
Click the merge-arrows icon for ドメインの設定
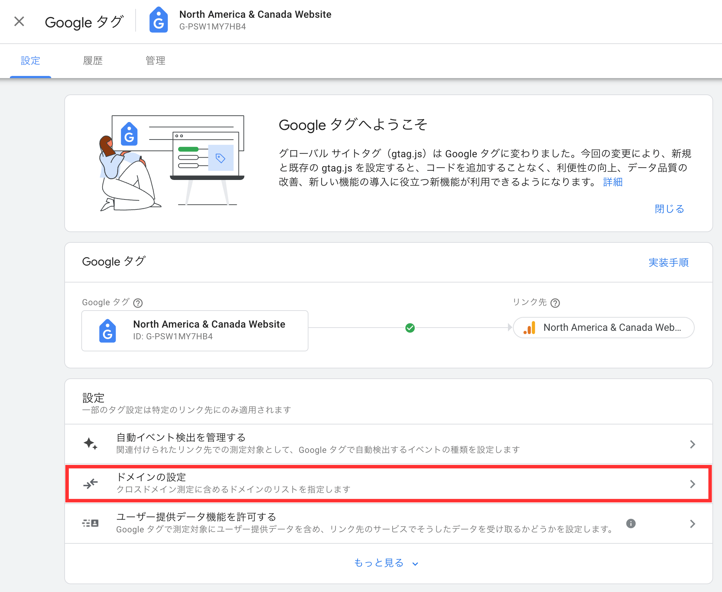(91, 483)
